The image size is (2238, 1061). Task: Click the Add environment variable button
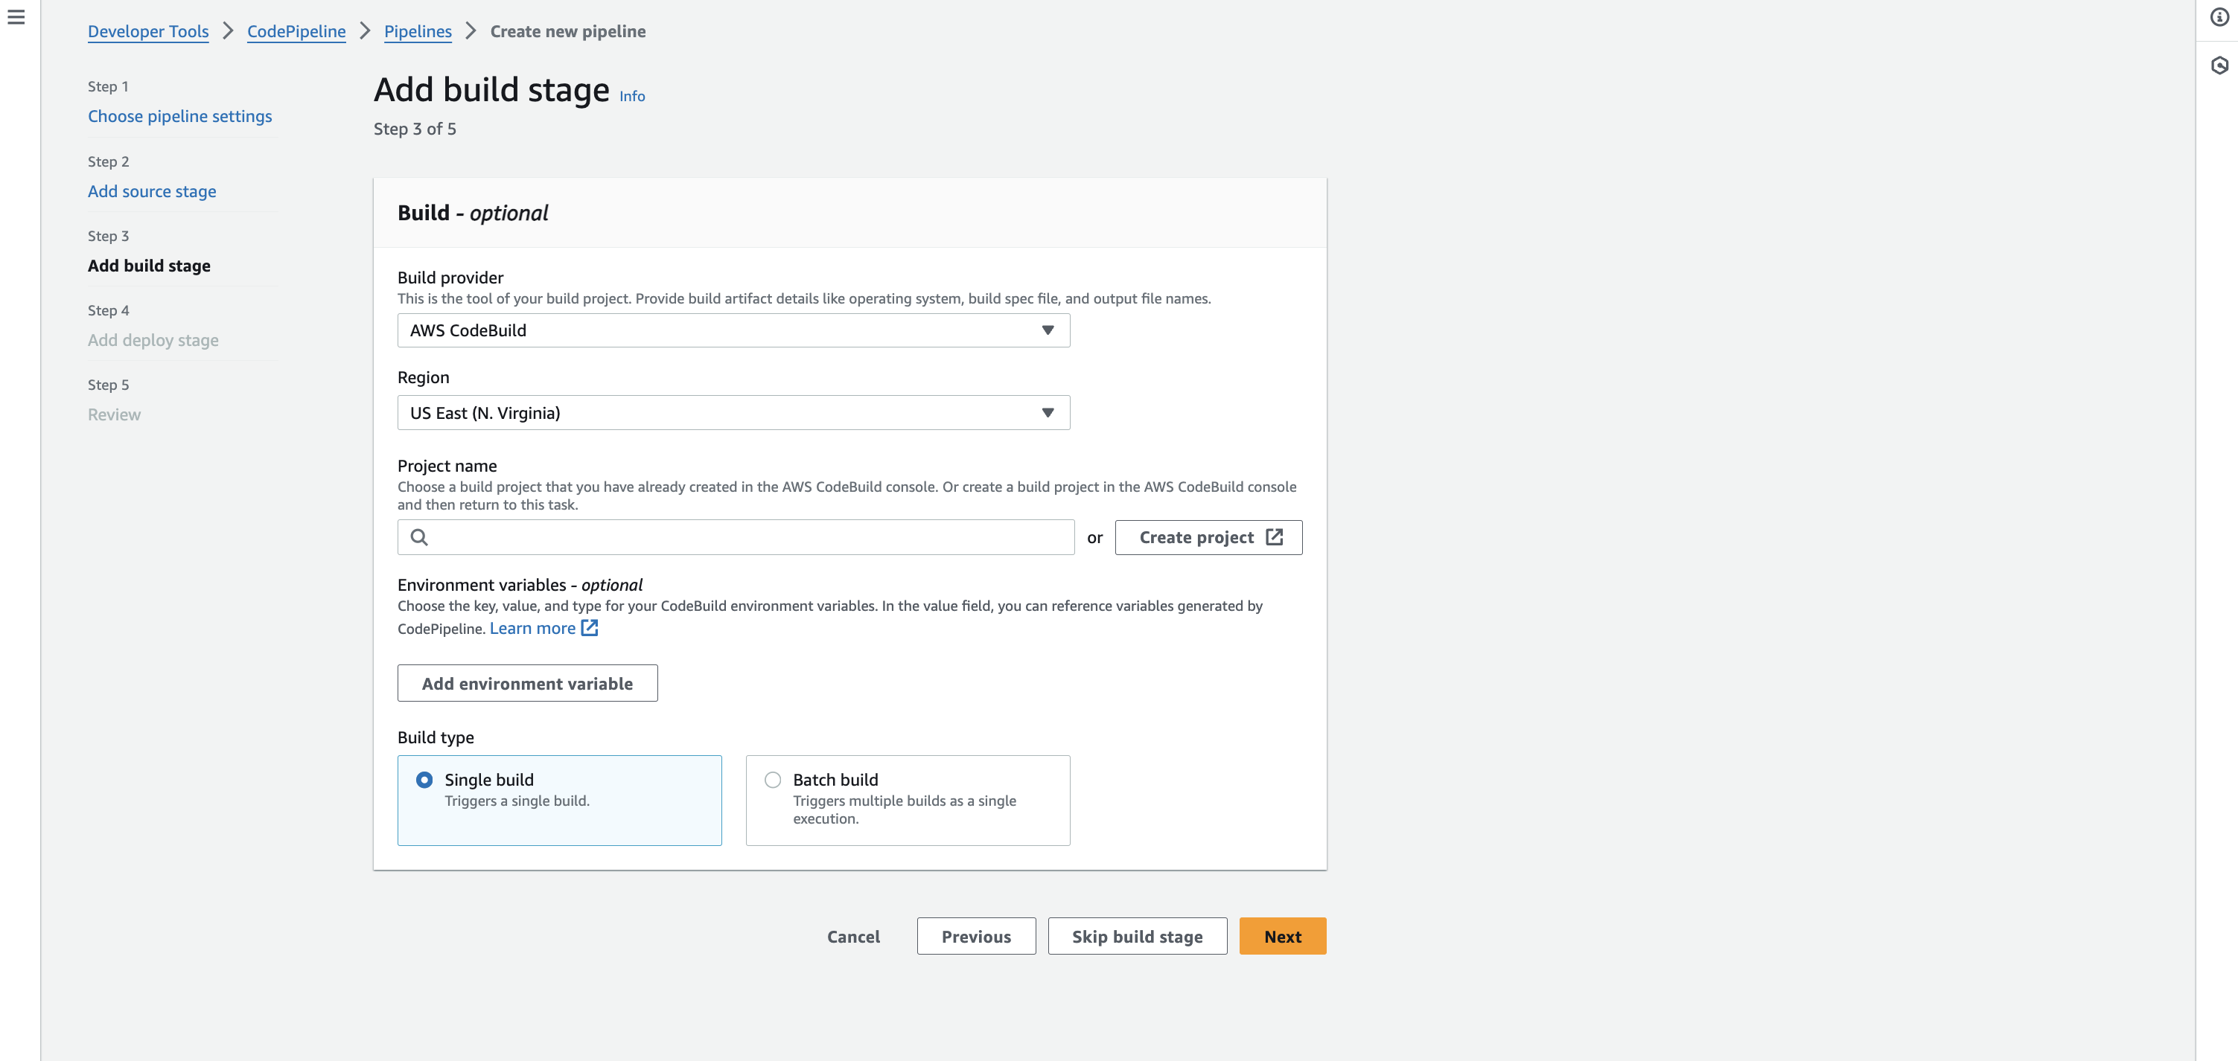pos(527,683)
